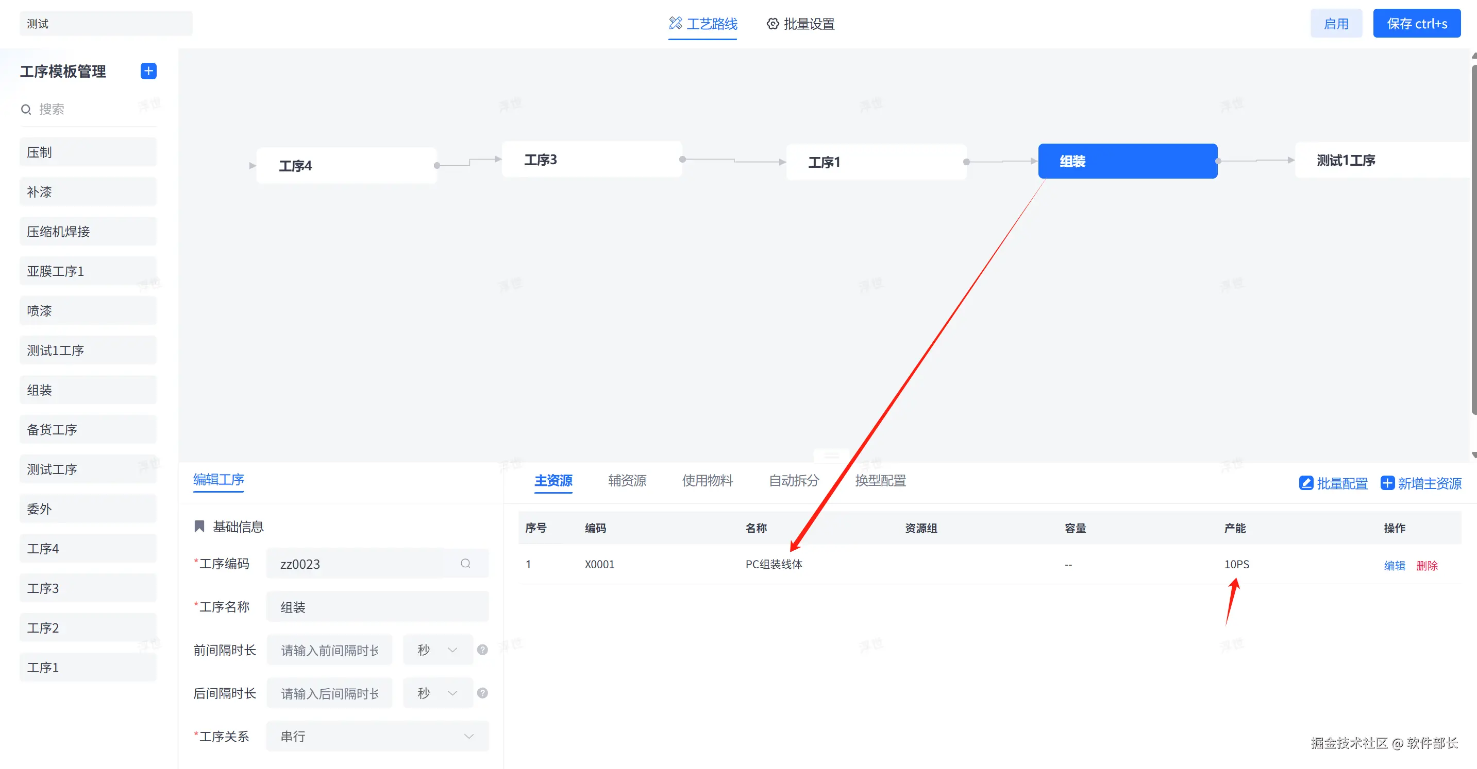1477x769 pixels.
Task: Open the 后间隔时长 unit dropdown
Action: click(x=438, y=693)
